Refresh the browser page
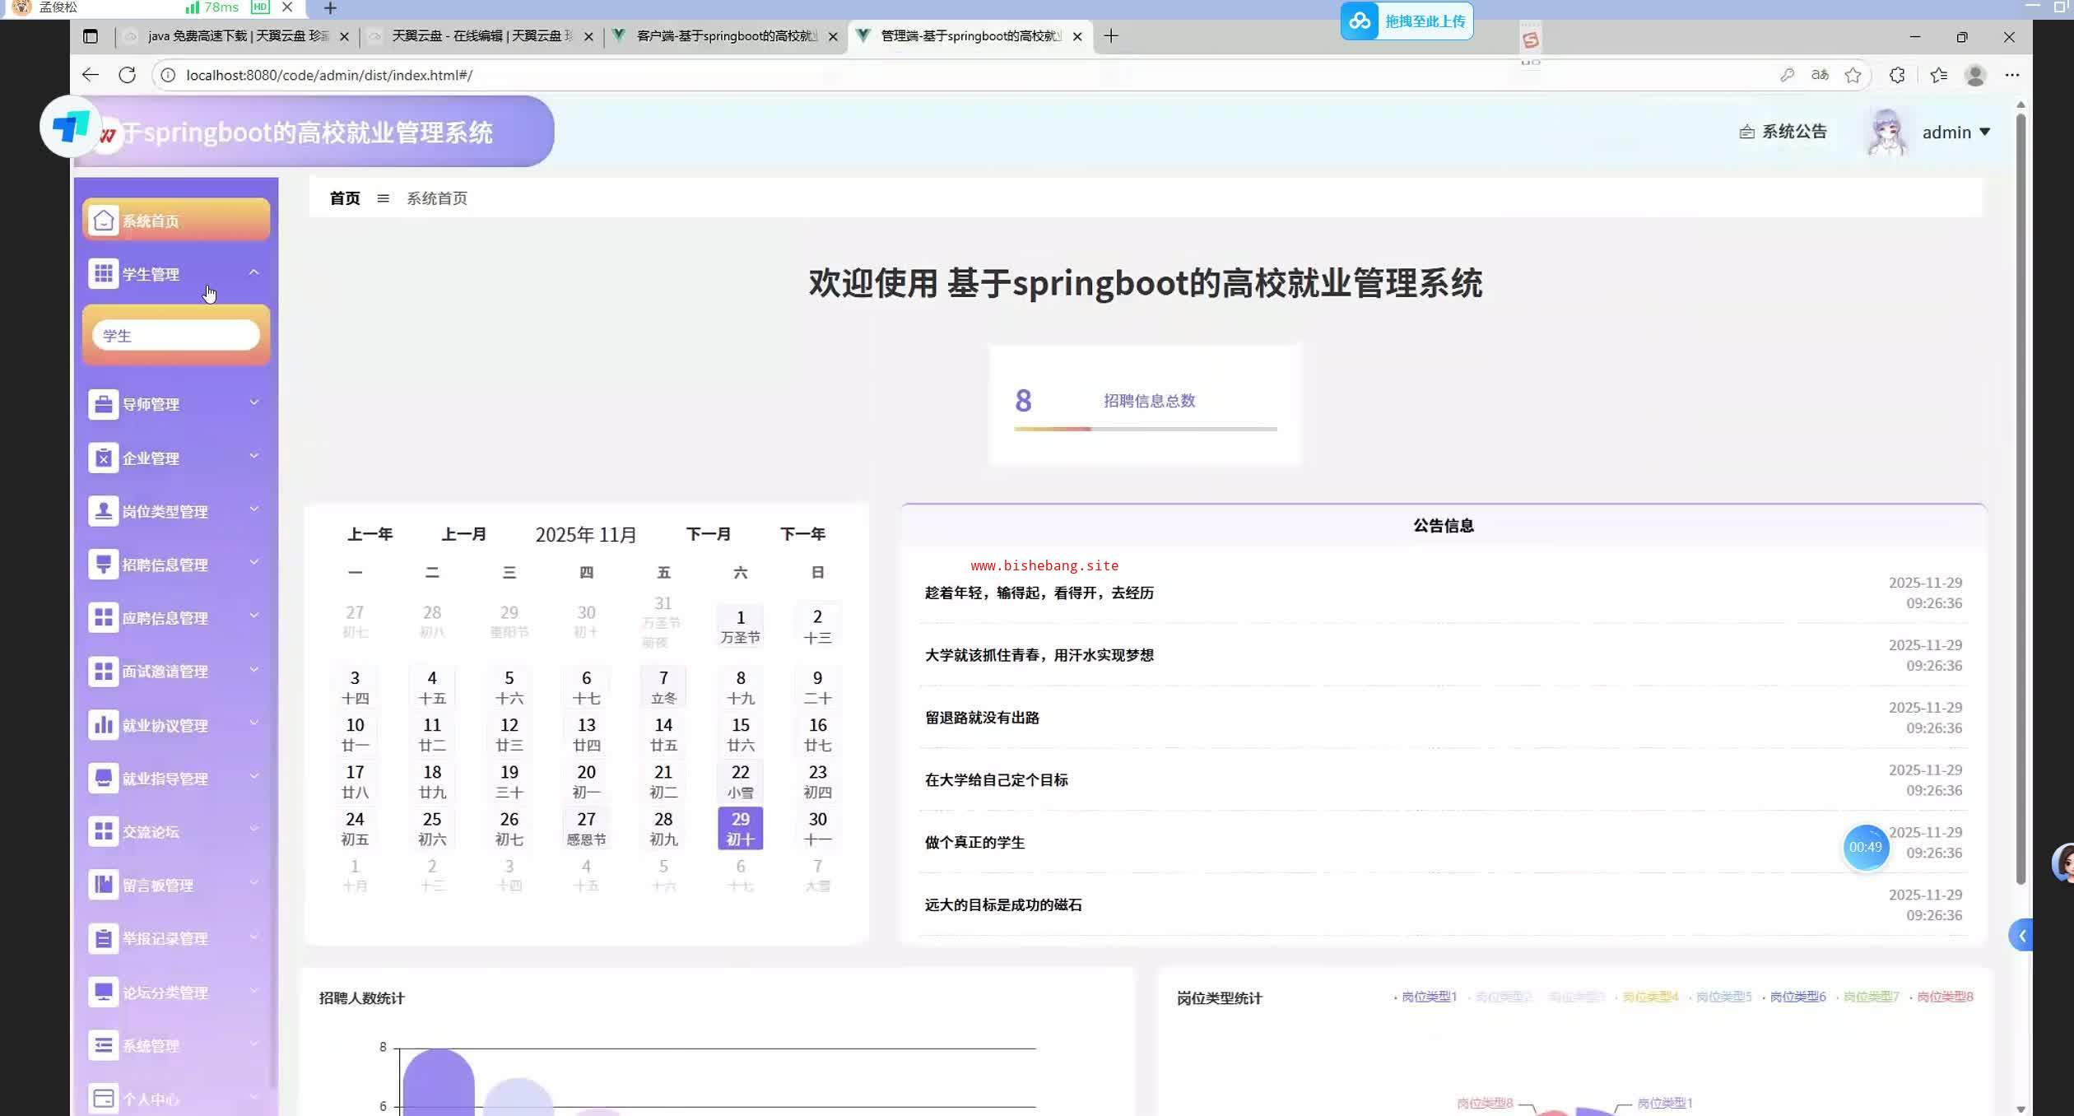This screenshot has width=2074, height=1116. (127, 75)
